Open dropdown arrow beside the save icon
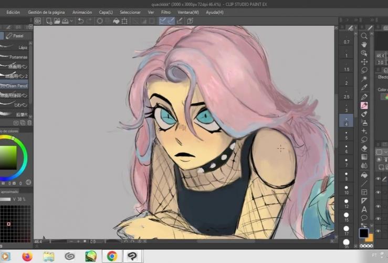 71,21
